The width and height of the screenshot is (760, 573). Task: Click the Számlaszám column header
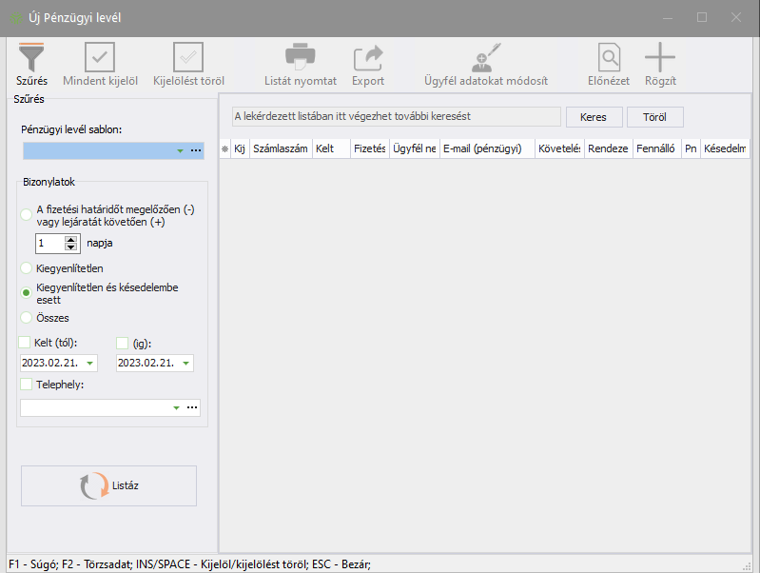tap(280, 148)
